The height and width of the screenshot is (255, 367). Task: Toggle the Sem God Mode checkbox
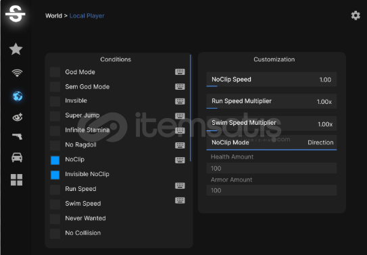click(55, 87)
